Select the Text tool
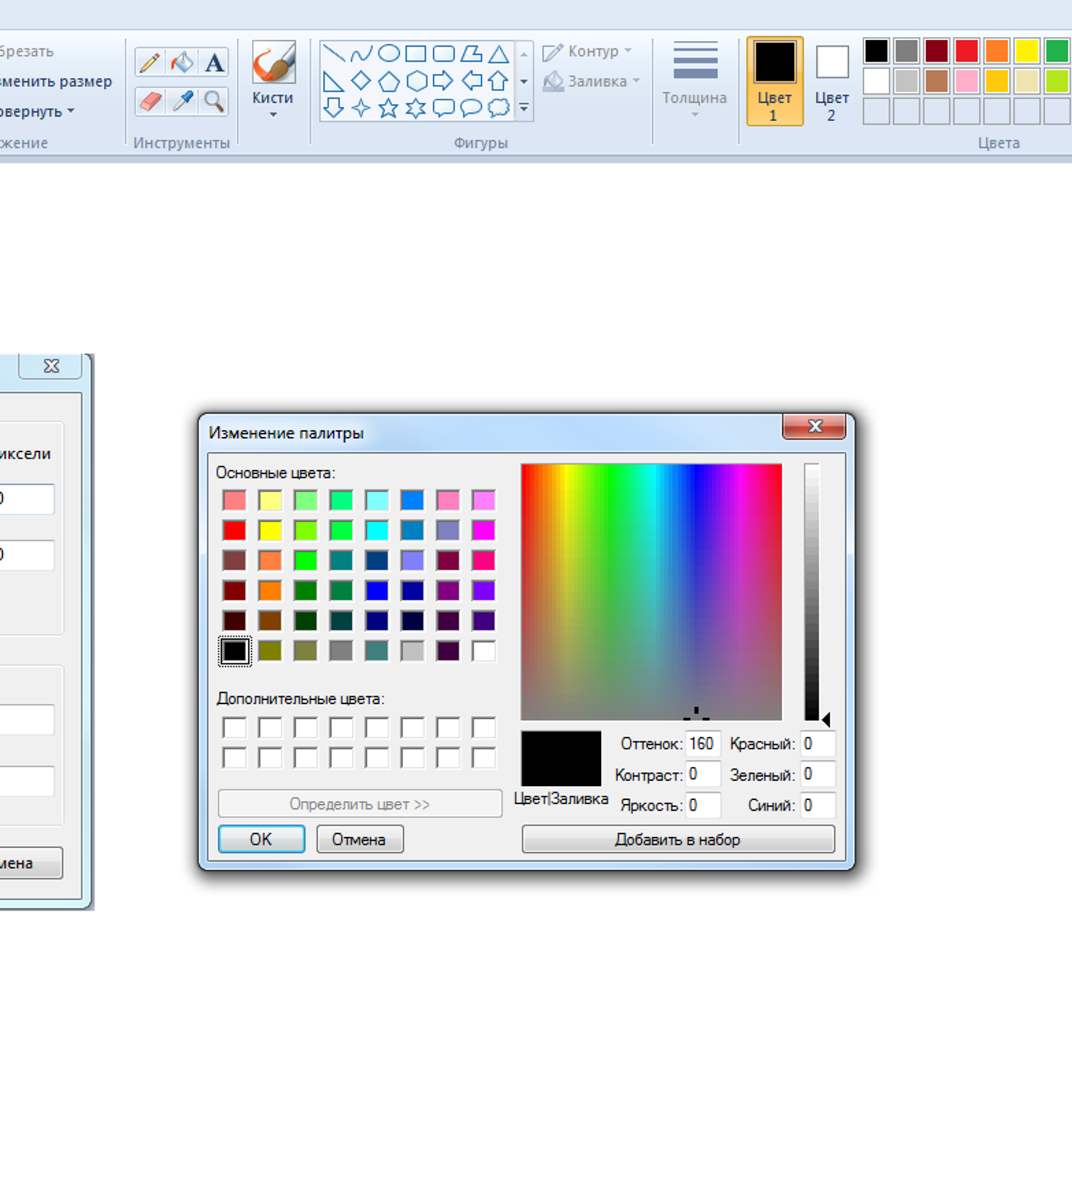 coord(214,62)
